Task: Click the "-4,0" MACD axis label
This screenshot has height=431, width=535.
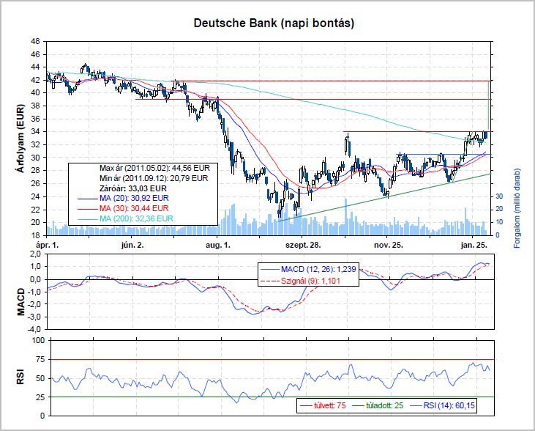Action: [34, 330]
